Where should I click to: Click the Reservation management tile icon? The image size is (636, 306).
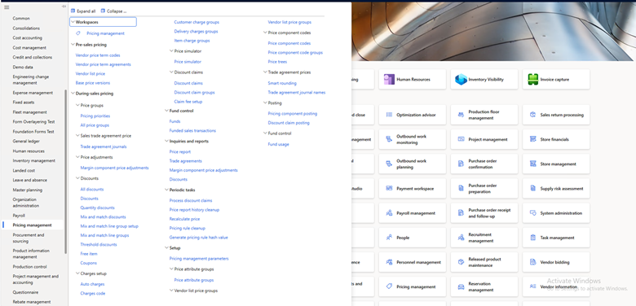(x=461, y=286)
